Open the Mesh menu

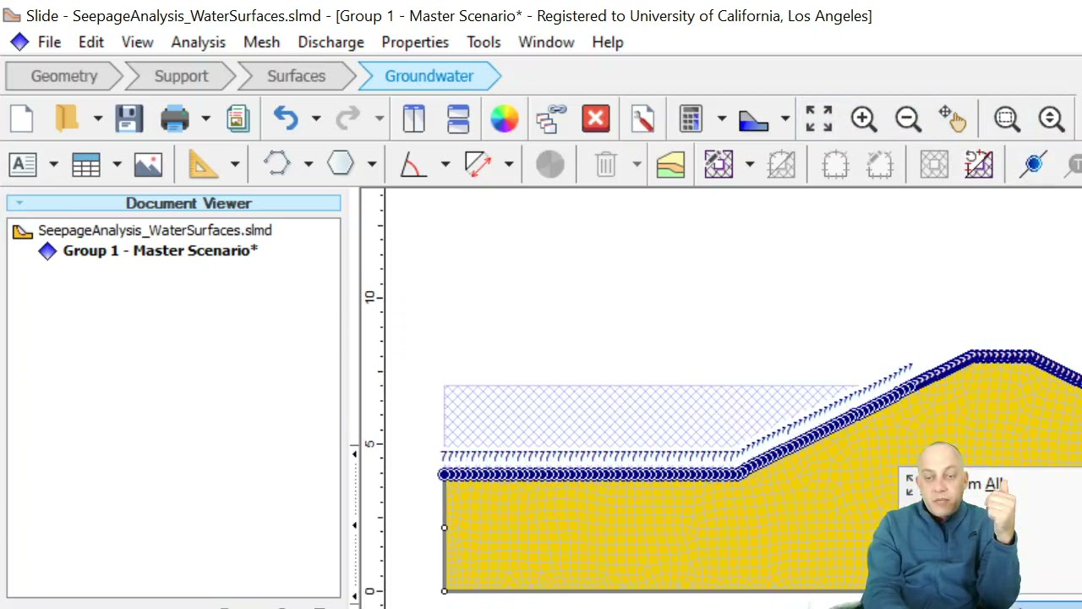[261, 42]
